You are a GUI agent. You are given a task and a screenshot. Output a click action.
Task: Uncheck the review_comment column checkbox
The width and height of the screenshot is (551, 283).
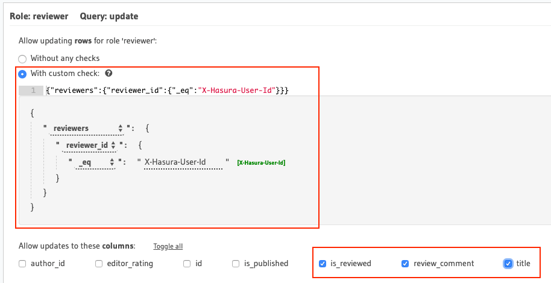(x=405, y=264)
